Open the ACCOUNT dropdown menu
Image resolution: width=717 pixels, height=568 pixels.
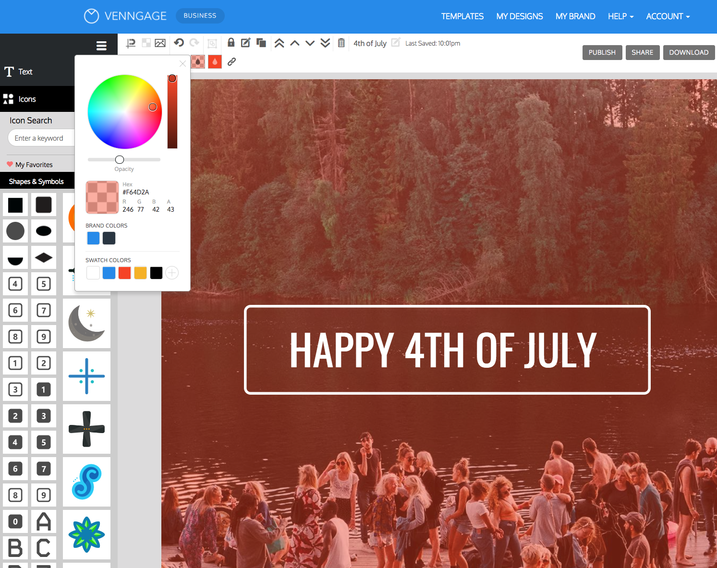668,16
